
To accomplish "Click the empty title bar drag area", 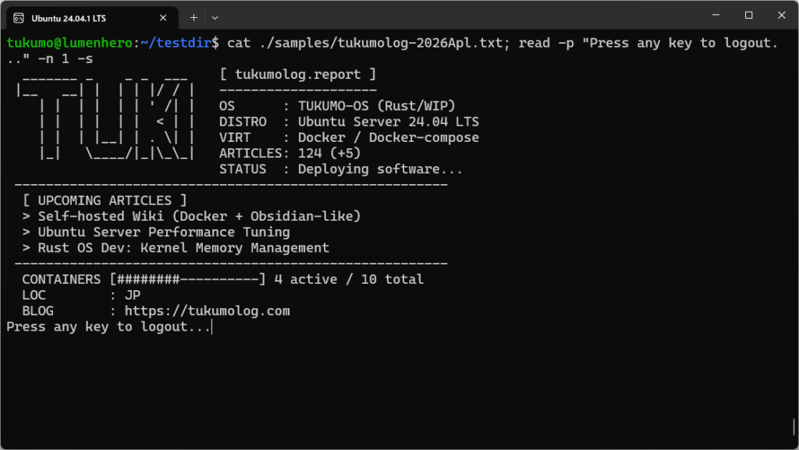I will click(x=453, y=16).
